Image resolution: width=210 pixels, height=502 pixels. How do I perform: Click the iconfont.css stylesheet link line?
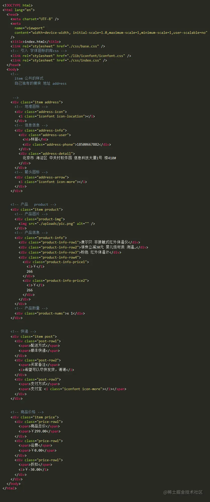[71, 56]
